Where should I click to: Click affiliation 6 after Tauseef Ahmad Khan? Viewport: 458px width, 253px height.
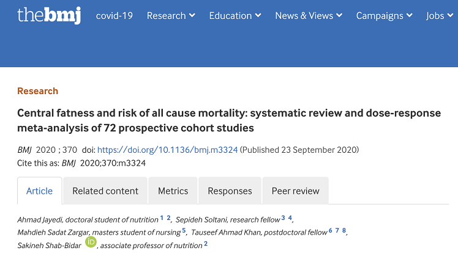click(331, 231)
